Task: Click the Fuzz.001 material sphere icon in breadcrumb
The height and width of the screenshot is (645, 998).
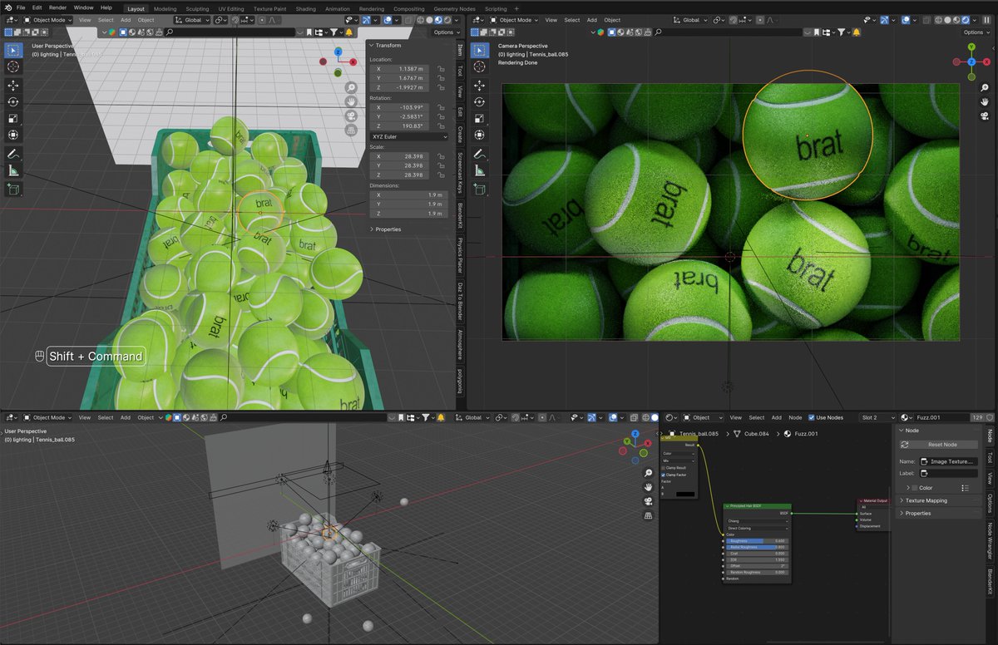Action: tap(788, 433)
